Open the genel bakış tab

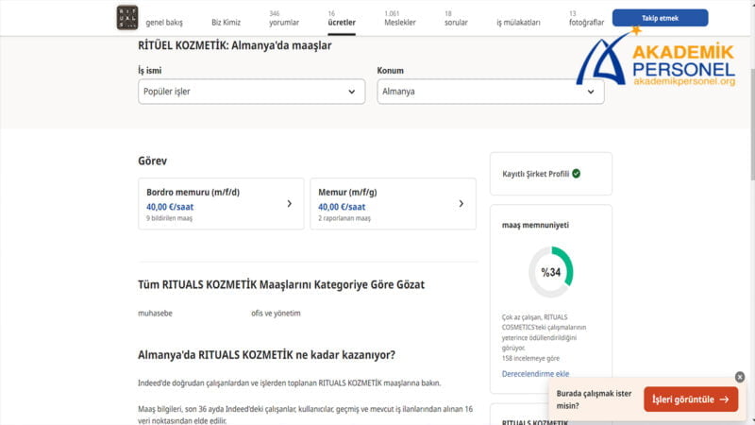(164, 22)
